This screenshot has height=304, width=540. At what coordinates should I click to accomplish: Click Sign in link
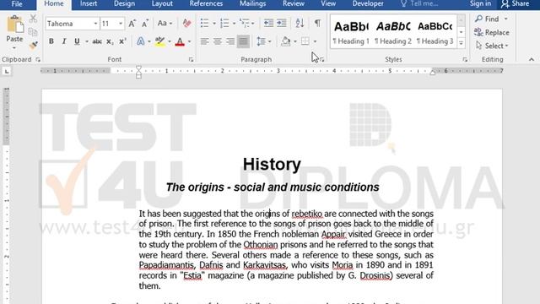(480, 3)
